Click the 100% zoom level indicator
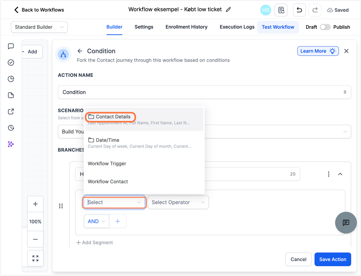Viewport: 361px width, 276px height. point(35,222)
